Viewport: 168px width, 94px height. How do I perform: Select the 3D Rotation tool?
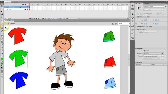pyautogui.click(x=2, y=14)
